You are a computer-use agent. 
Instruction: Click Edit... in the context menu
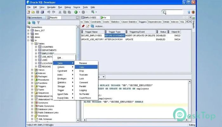pyautogui.click(x=64, y=58)
